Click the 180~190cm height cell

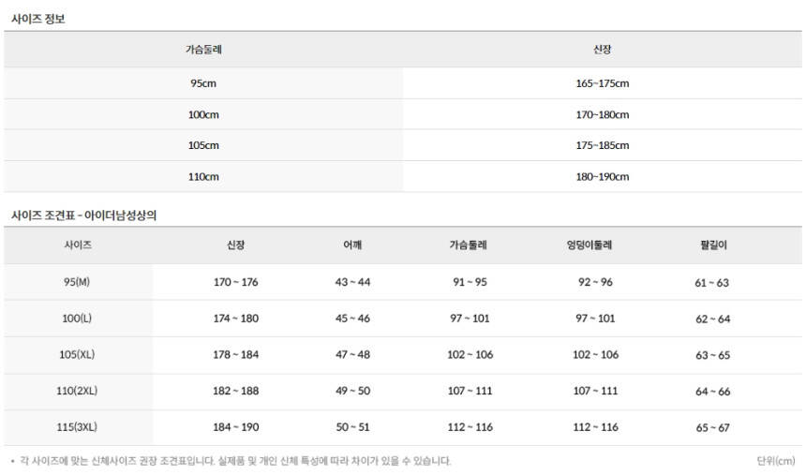(x=602, y=176)
